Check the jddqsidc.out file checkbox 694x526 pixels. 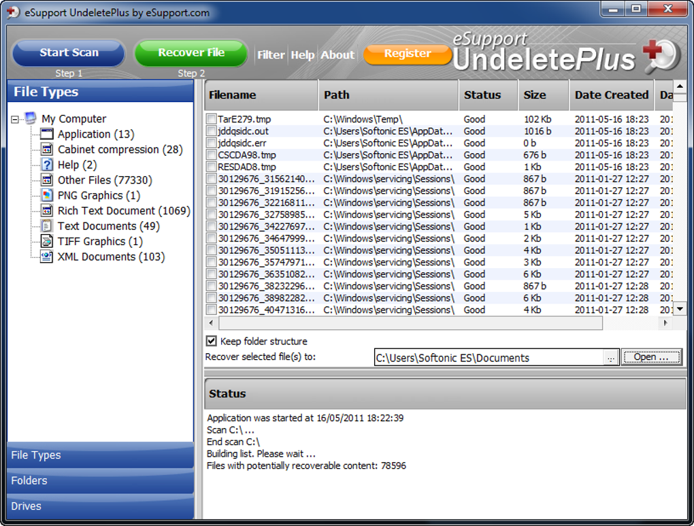(212, 131)
